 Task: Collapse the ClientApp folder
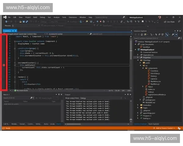coord(138,60)
